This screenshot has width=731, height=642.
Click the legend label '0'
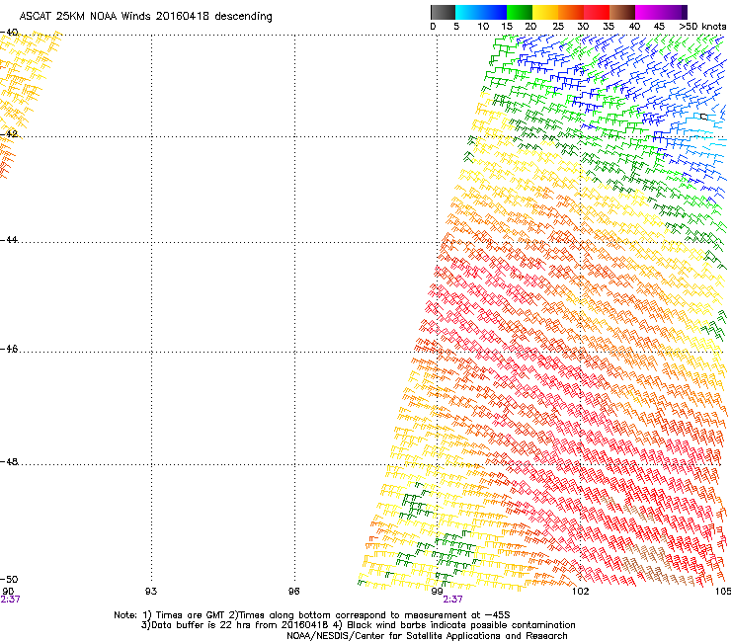click(433, 27)
